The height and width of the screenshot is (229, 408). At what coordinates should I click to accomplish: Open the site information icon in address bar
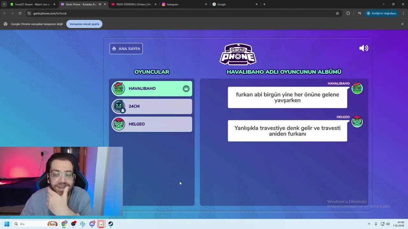tap(29, 13)
